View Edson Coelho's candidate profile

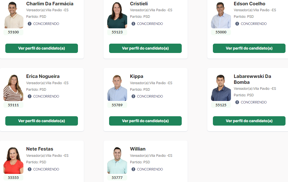[249, 48]
